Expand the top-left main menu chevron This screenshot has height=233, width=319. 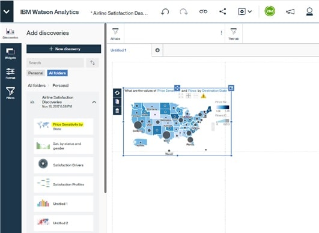7,12
